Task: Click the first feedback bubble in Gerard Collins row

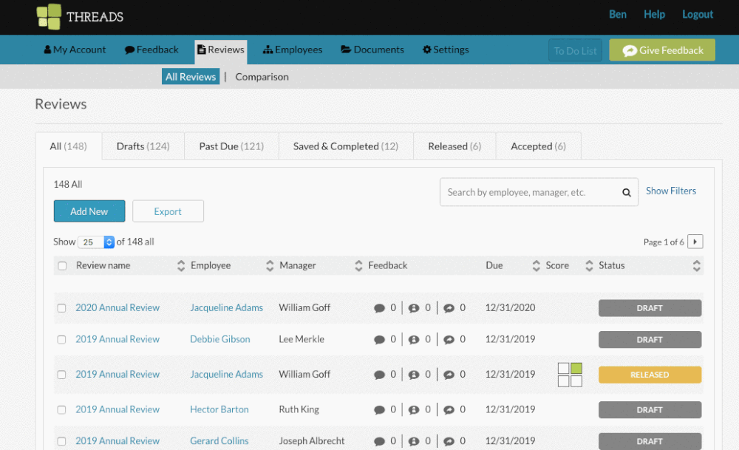Action: (379, 442)
